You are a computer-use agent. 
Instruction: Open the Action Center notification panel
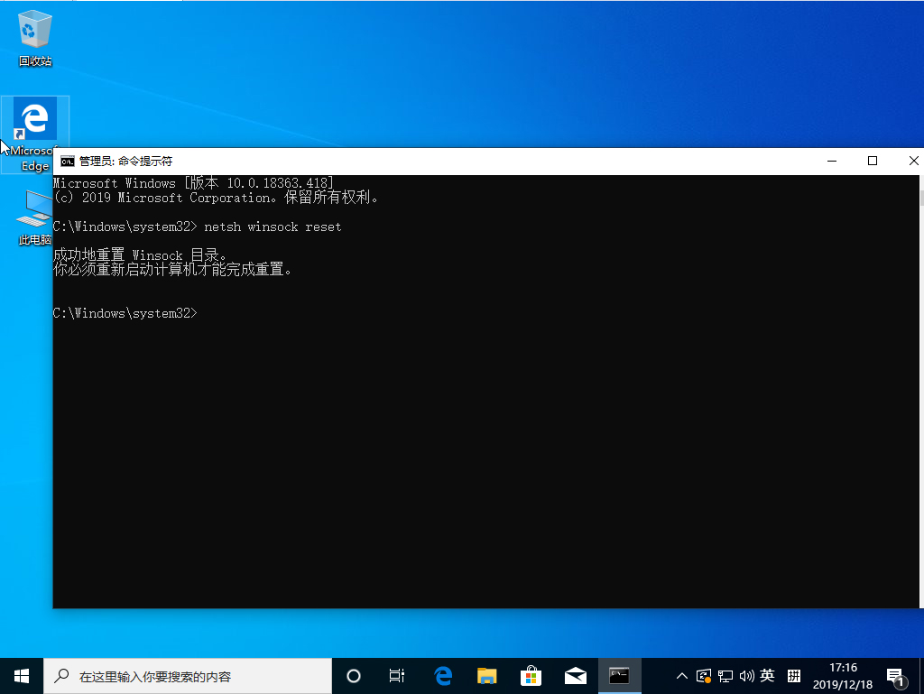pos(895,675)
